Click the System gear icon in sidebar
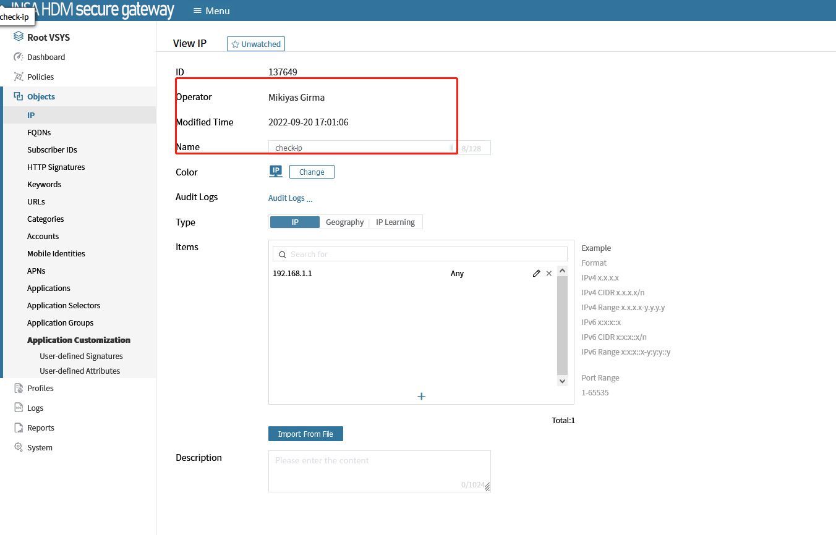Viewport: 836px width, 535px height. click(x=19, y=447)
